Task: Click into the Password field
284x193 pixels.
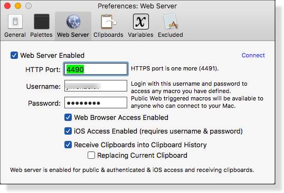Action: pyautogui.click(x=96, y=103)
